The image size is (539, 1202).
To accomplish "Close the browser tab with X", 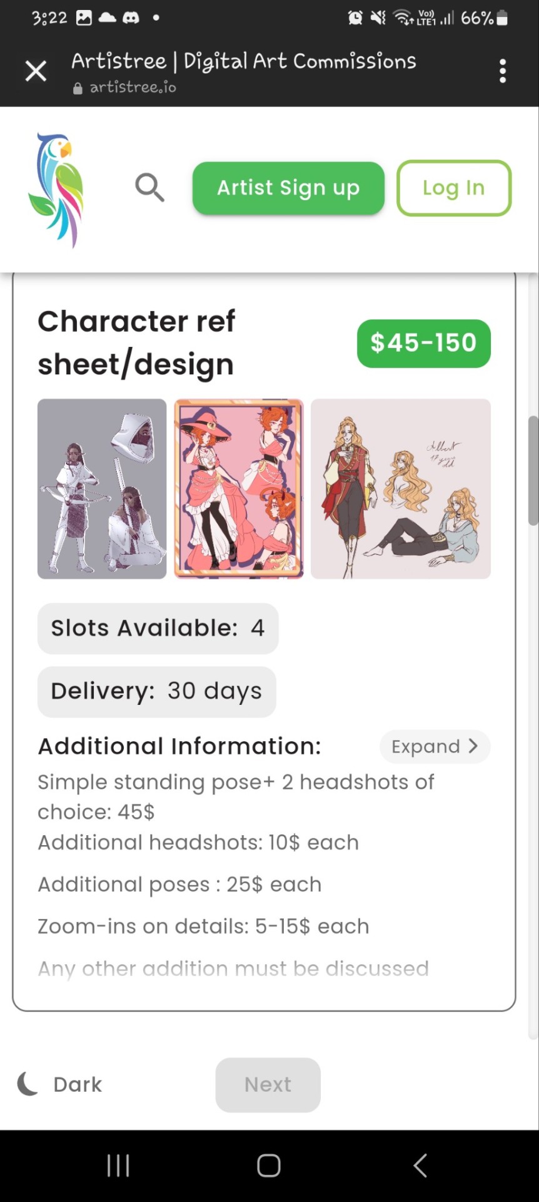I will [x=36, y=71].
